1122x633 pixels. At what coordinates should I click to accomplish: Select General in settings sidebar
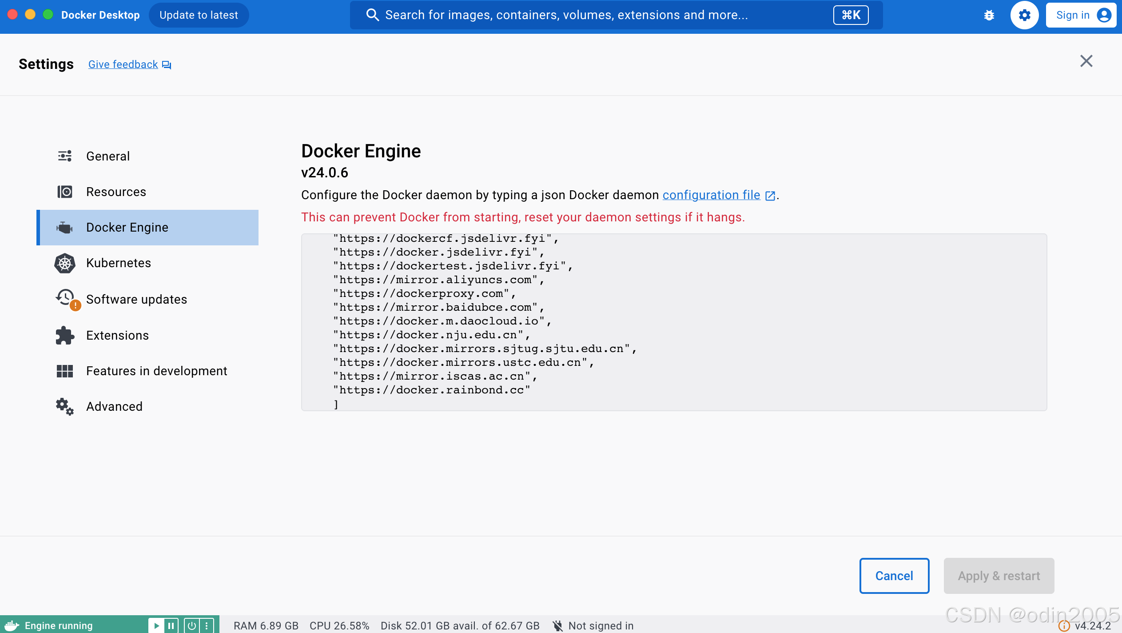pos(108,156)
